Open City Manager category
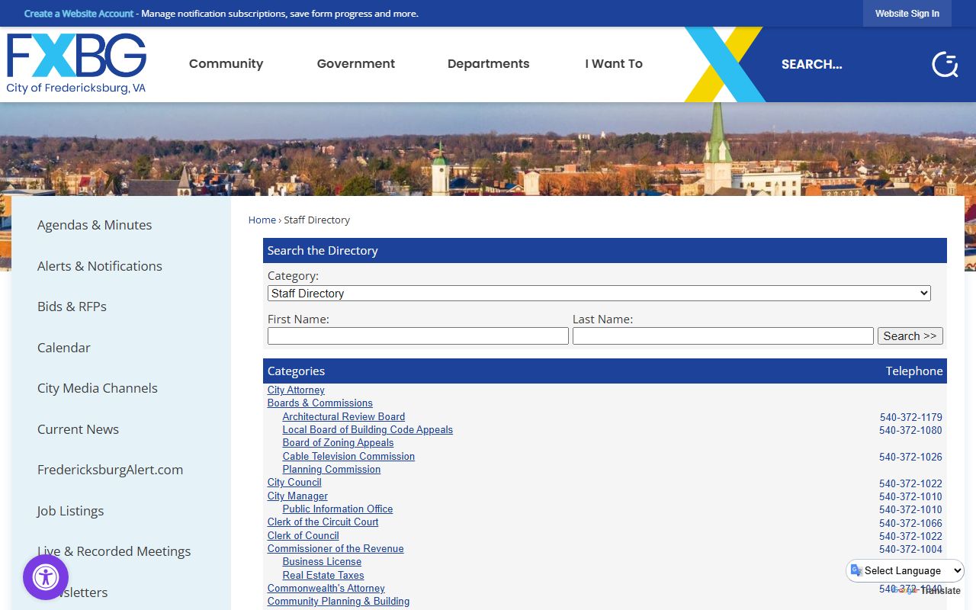The width and height of the screenshot is (976, 610). click(x=297, y=496)
